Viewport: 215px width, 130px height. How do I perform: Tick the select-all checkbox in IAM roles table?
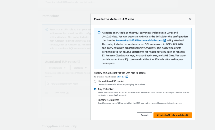click(47, 93)
